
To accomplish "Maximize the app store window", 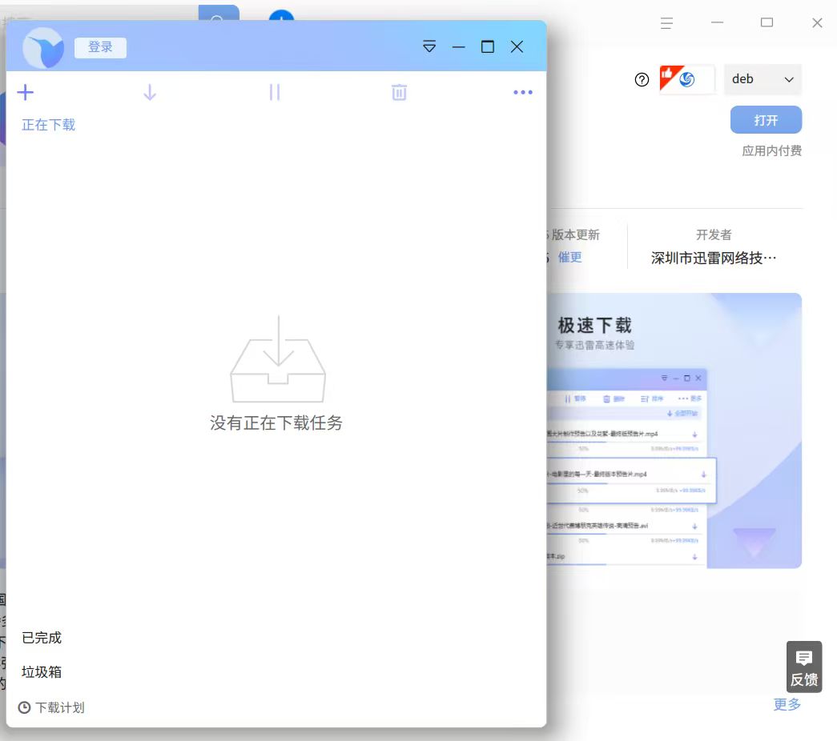I will click(767, 22).
